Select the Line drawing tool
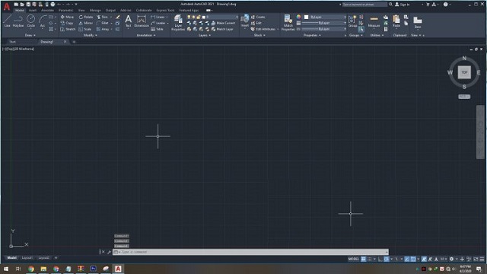Image resolution: width=487 pixels, height=274 pixels. [x=7, y=21]
